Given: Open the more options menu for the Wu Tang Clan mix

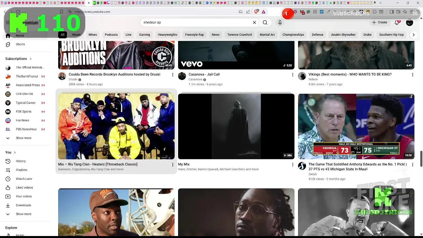Looking at the screenshot, I should click(x=173, y=165).
